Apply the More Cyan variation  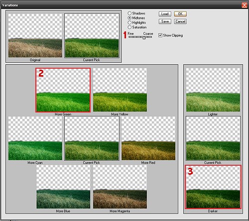tap(35, 138)
